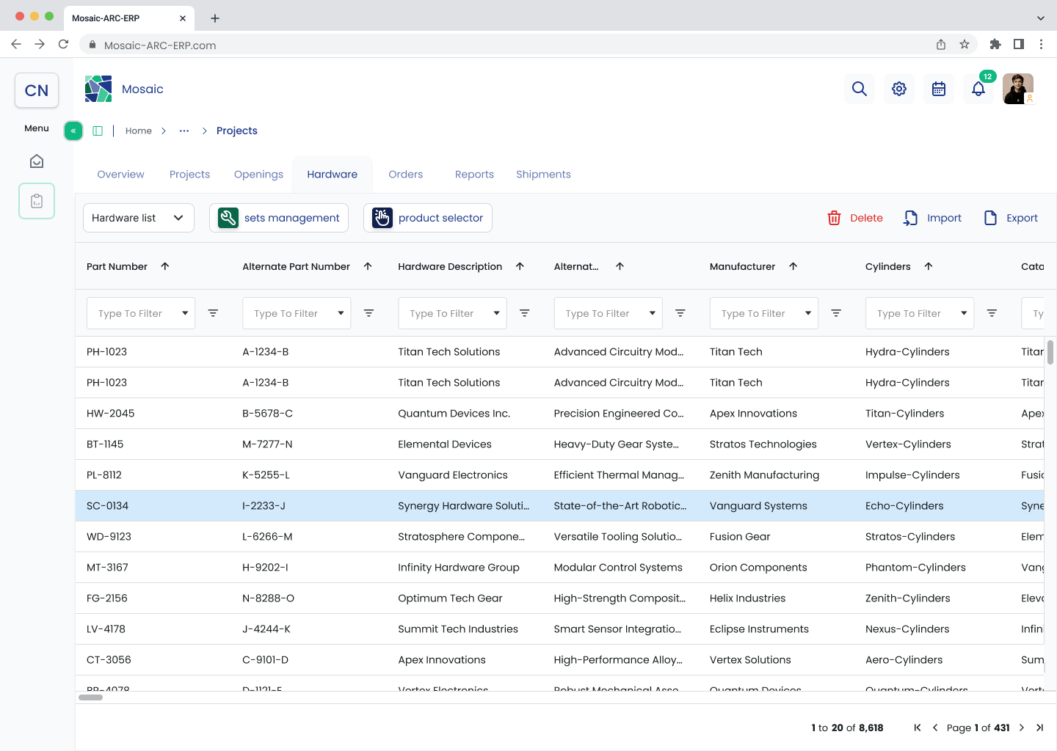Open the Home icon in left menu
This screenshot has height=751, width=1057.
(x=37, y=161)
